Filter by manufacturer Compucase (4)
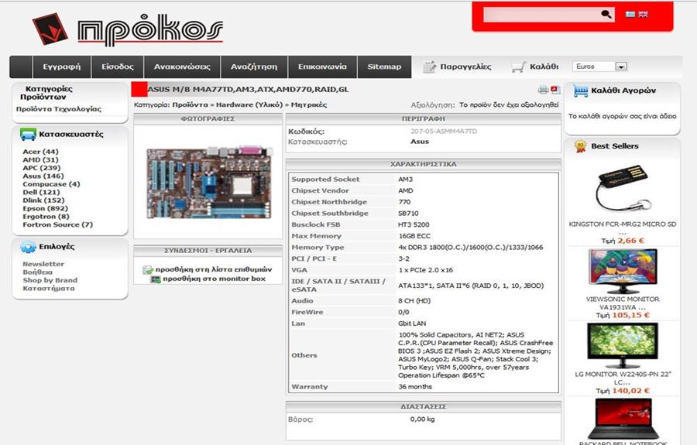The image size is (697, 445). (51, 184)
